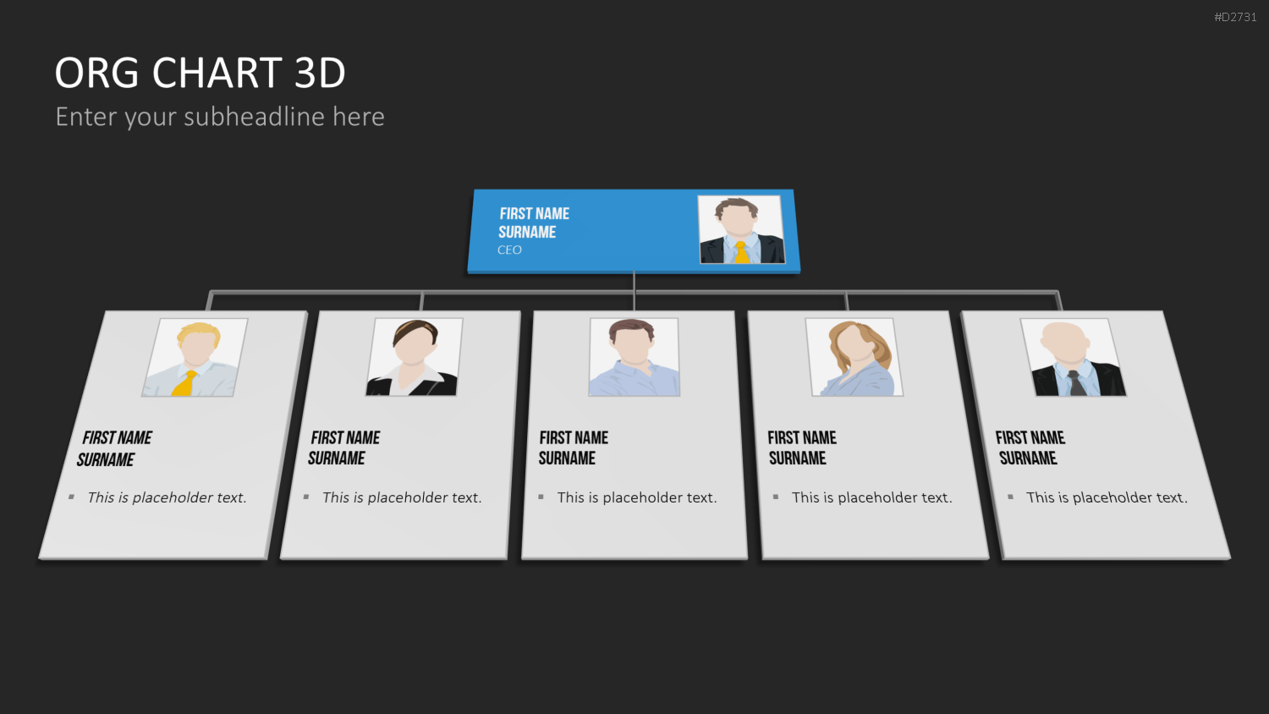Select the CEO portrait with yellow tie
The width and height of the screenshot is (1269, 714).
point(741,230)
